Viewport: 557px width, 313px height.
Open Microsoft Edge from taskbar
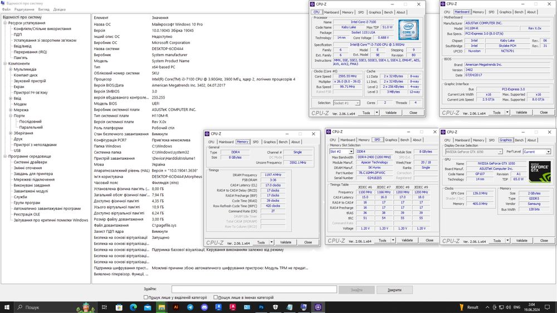[133, 307]
